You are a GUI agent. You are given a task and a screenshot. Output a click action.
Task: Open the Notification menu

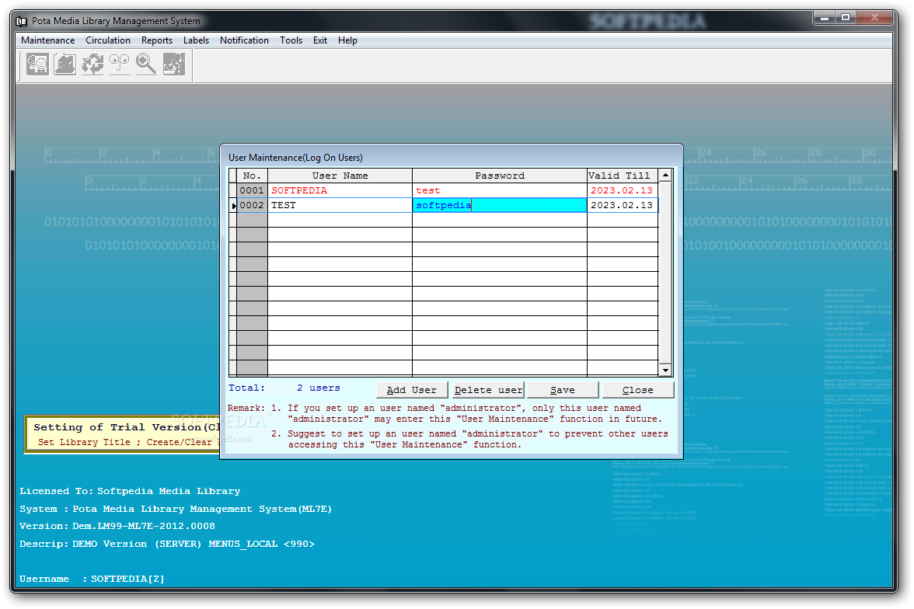pos(244,40)
